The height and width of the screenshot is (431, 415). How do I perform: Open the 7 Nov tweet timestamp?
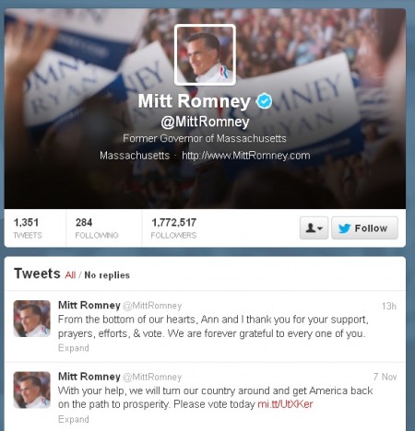click(385, 377)
